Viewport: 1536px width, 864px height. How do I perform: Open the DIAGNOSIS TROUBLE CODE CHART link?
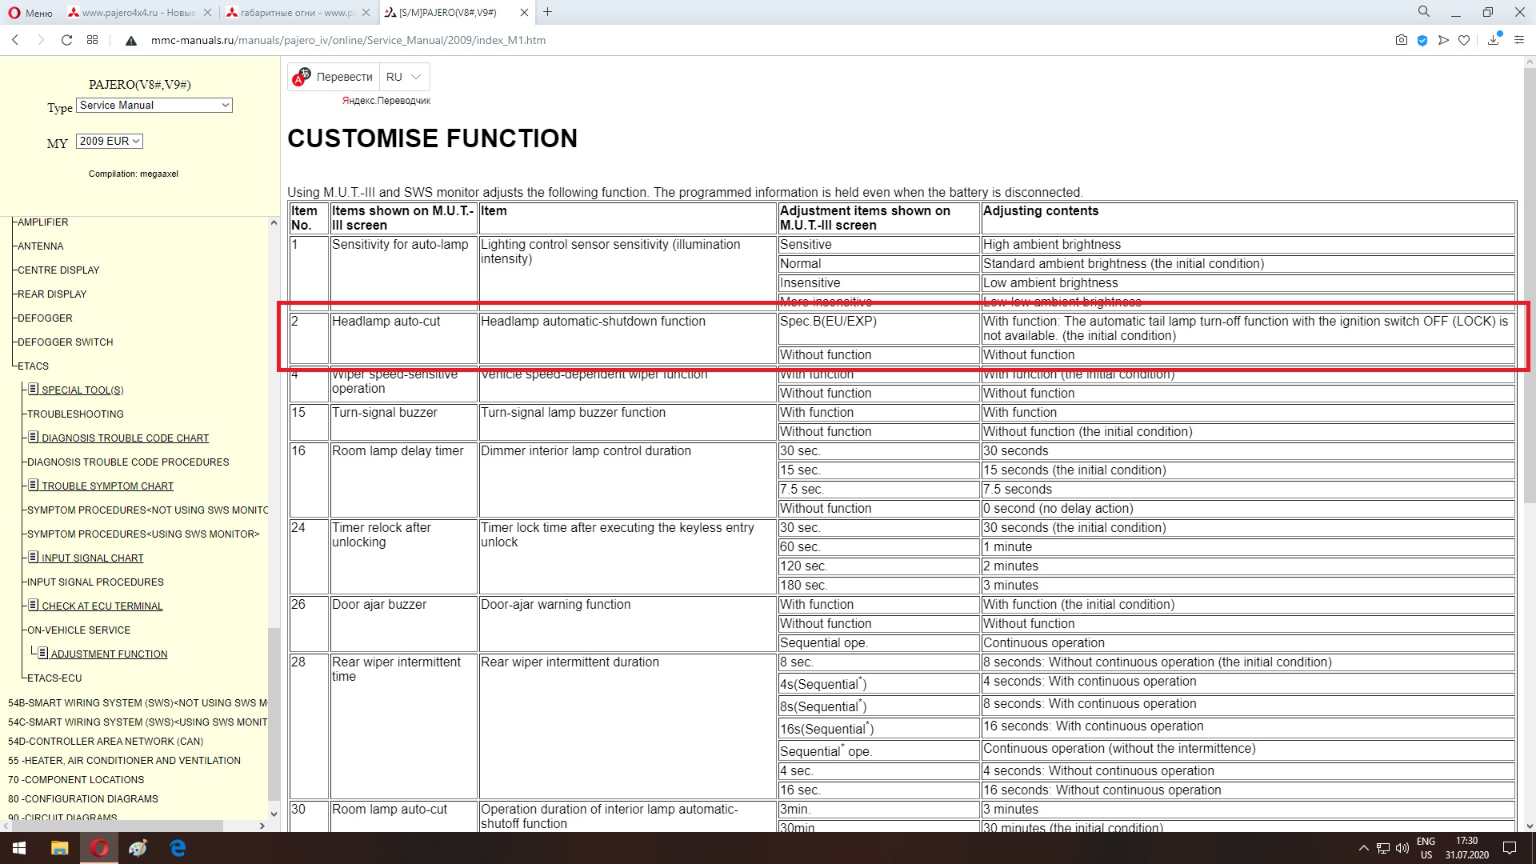[125, 438]
